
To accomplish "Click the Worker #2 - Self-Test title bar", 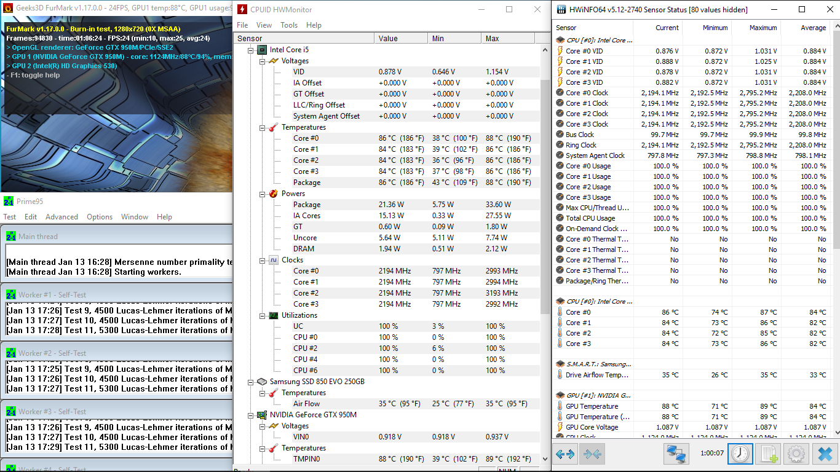I will 117,353.
